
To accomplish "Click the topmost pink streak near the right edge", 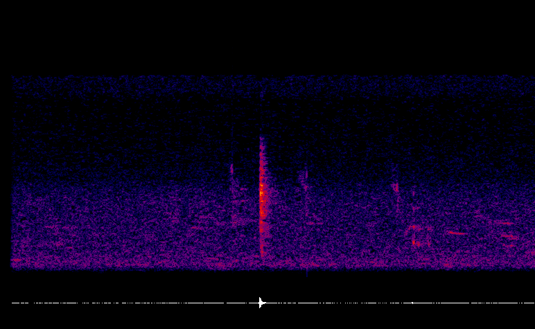I will tap(505, 223).
